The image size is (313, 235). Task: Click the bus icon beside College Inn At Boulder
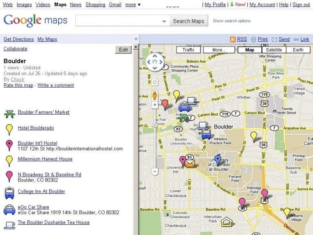click(9, 193)
